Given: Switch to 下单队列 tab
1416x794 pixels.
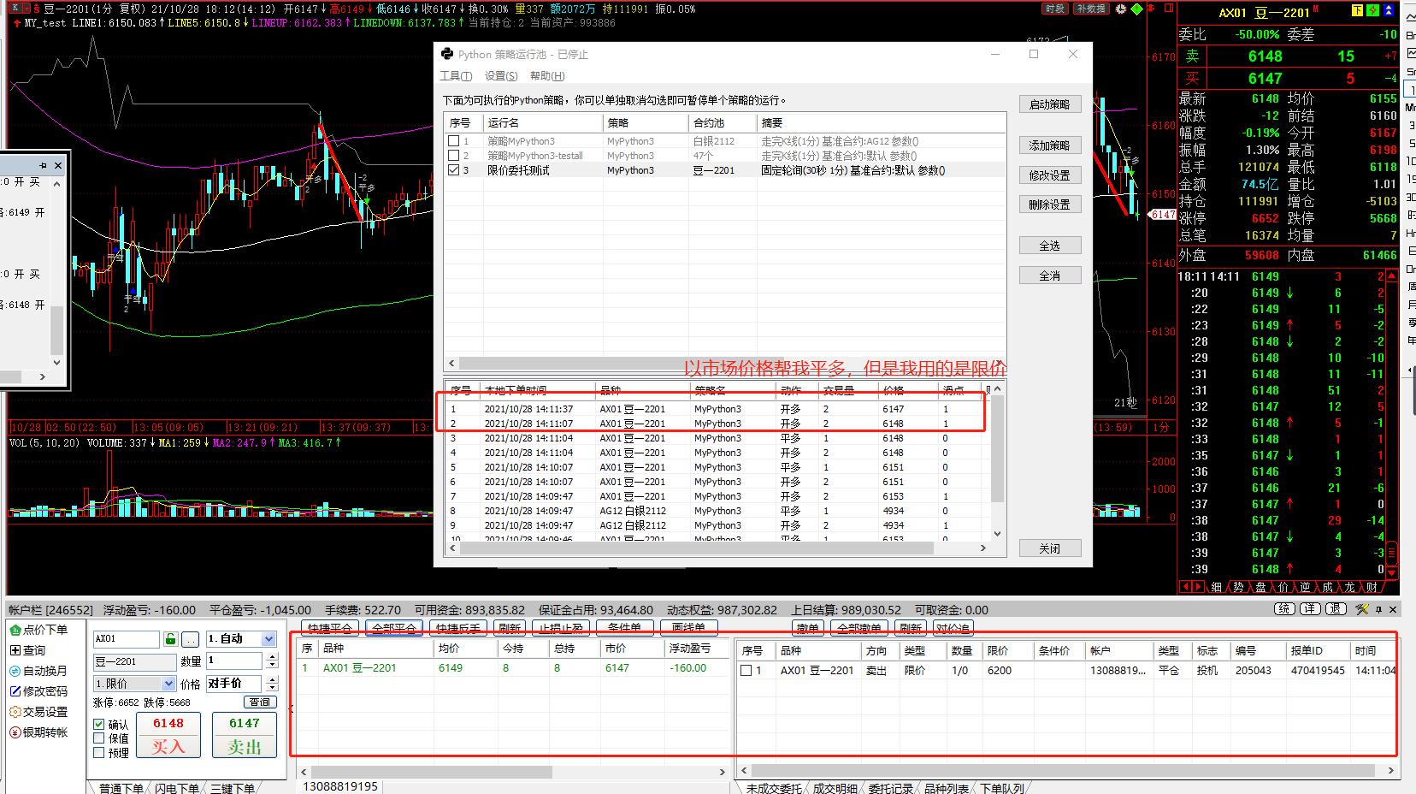Looking at the screenshot, I should [x=1001, y=788].
